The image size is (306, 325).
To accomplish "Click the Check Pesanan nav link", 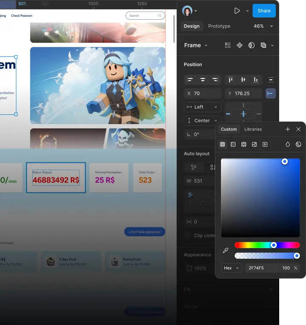I will click(22, 15).
